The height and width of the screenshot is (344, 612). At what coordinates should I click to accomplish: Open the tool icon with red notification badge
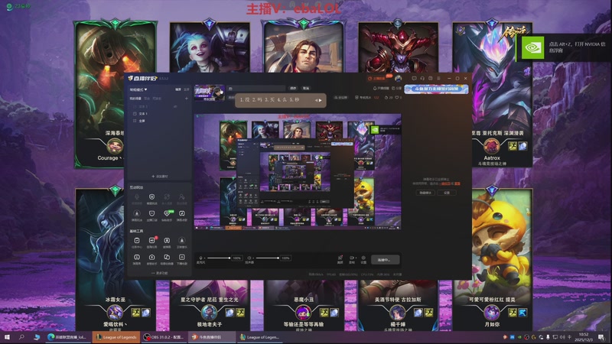[x=151, y=242]
